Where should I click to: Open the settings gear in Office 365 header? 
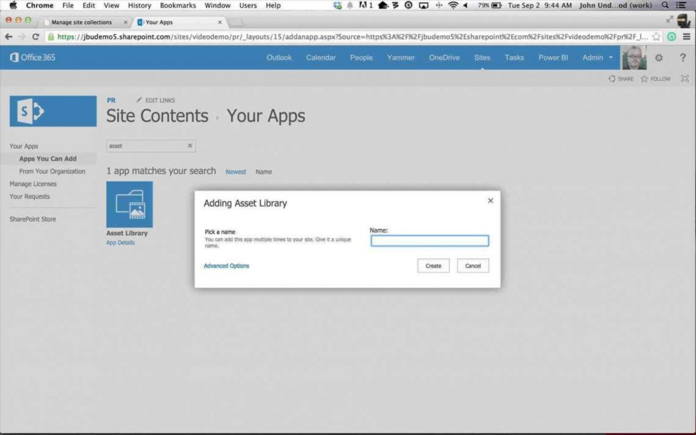point(659,57)
